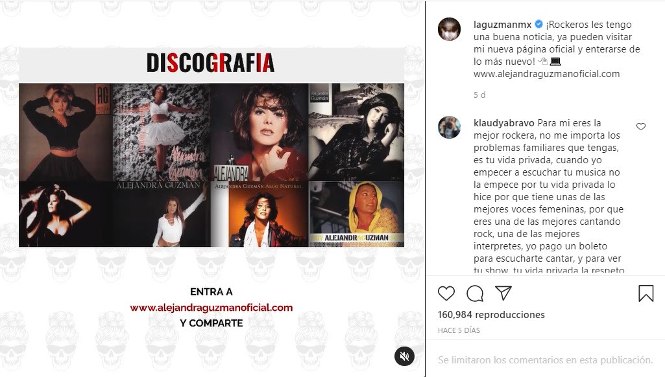Image resolution: width=665 pixels, height=377 pixels.
Task: Click HACE 5 DÍAS post date
Action: coord(459,330)
